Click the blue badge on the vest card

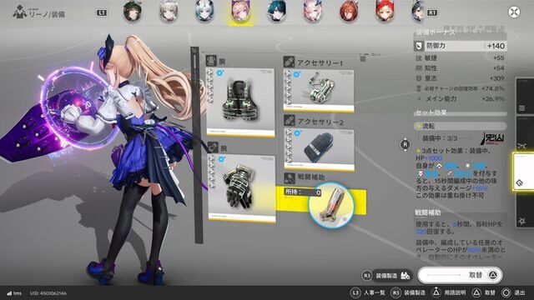(220, 72)
